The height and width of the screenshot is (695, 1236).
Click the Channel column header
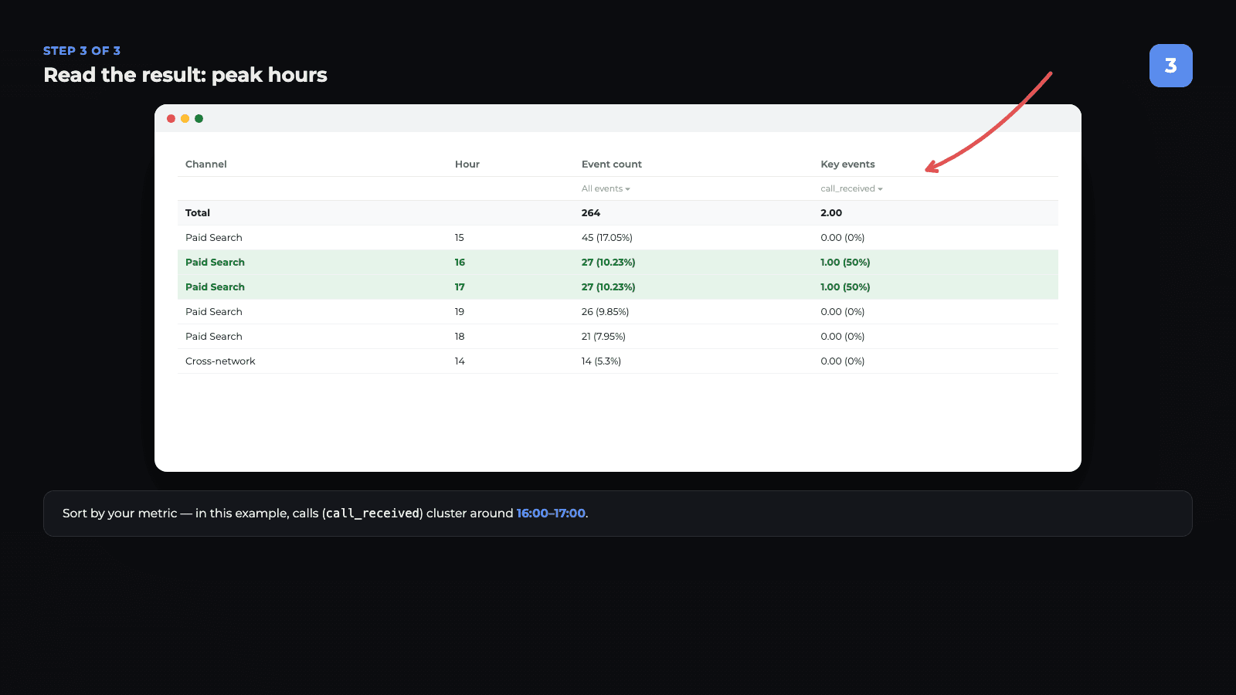pyautogui.click(x=205, y=164)
